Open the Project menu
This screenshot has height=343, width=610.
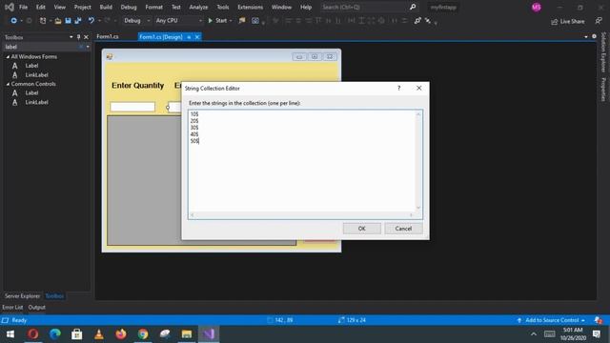[83, 7]
